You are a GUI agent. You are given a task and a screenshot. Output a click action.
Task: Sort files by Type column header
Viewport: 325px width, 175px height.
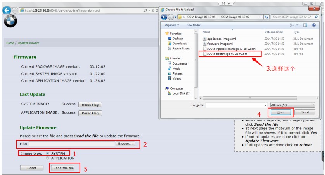(296, 32)
